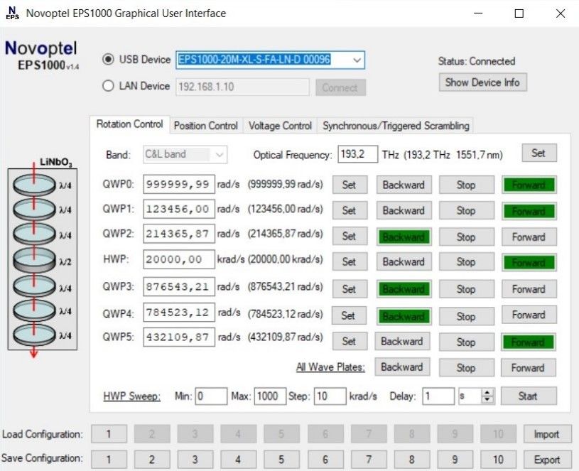The image size is (579, 471).
Task: Click the HWP Sweep Step field
Action: [x=330, y=396]
